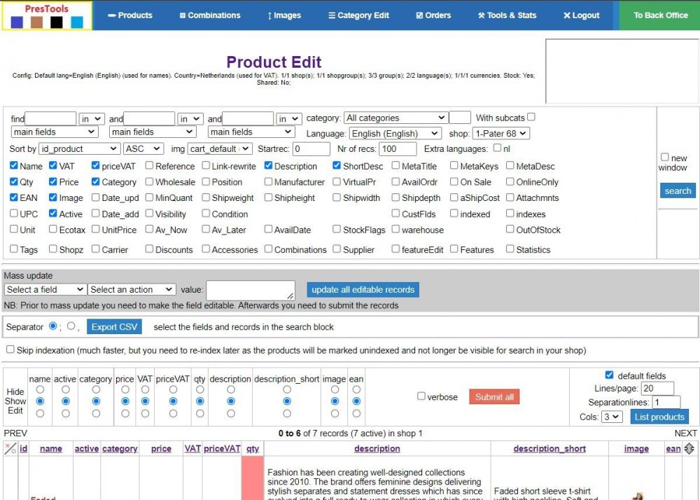Open first main fields dropdown under find
Image resolution: width=700 pixels, height=500 pixels.
click(x=54, y=132)
